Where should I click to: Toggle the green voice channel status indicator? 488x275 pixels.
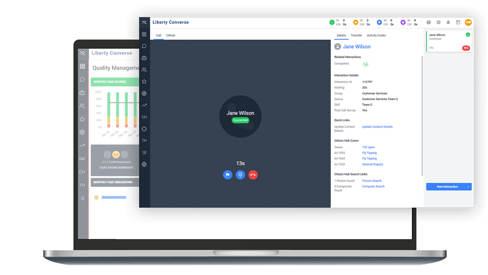coord(333,21)
